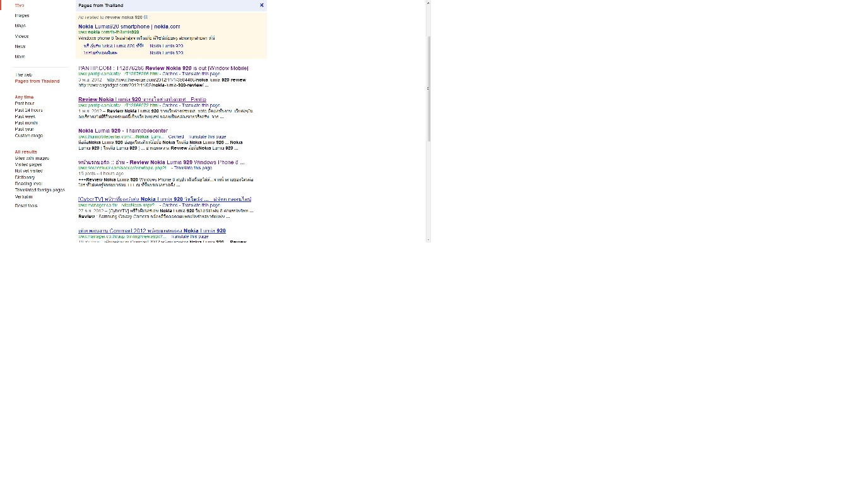Open the News search category
This screenshot has width=862, height=485.
pos(20,46)
